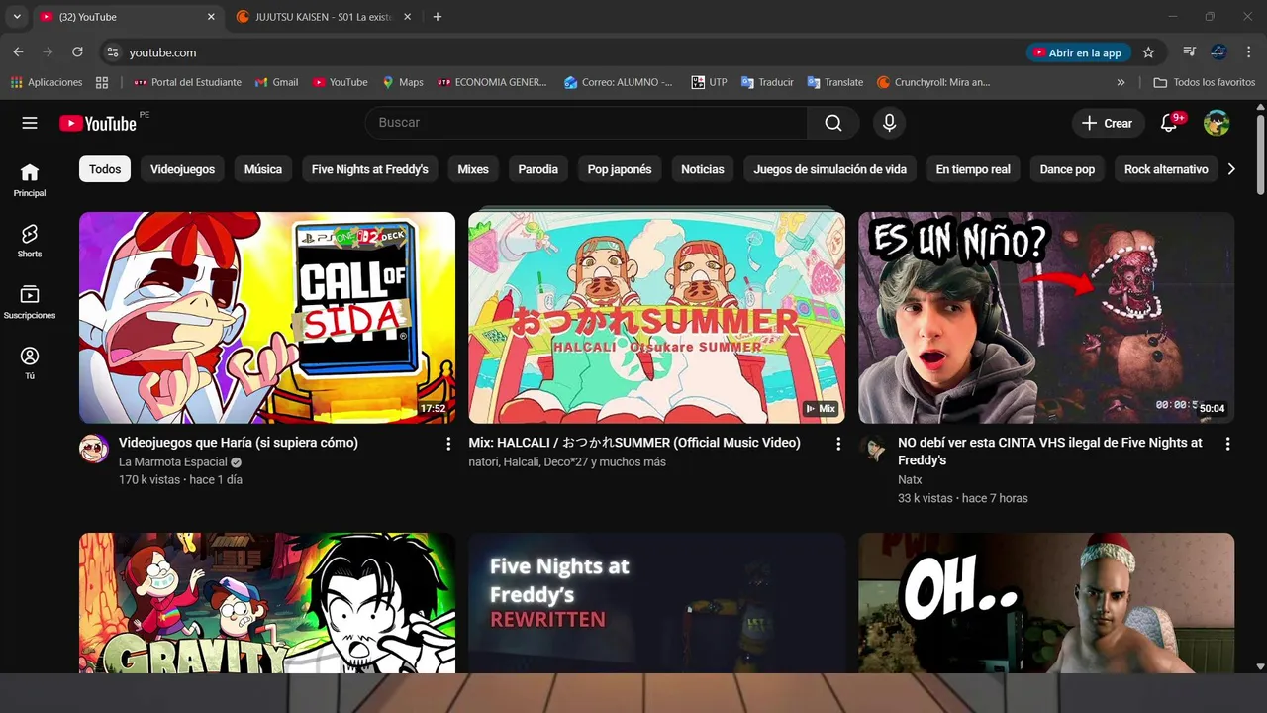
Task: Select the Videojuegos filter chip
Action: 182,169
